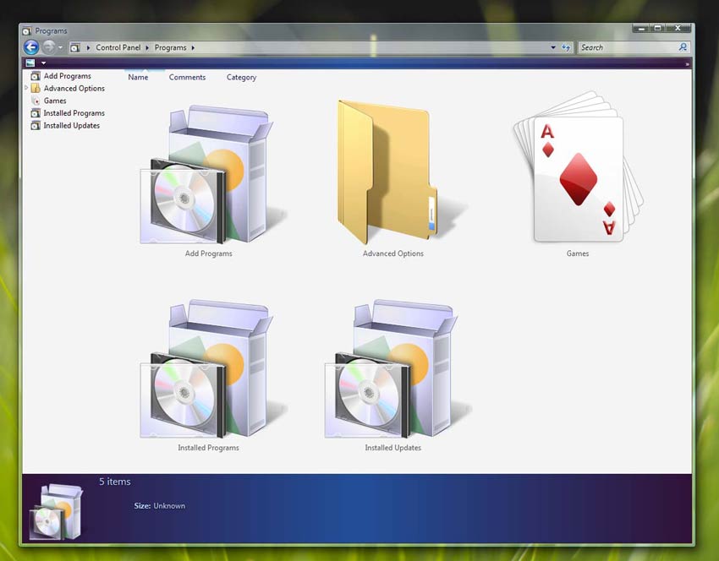The image size is (719, 561).
Task: Click the blue Back arrow button
Action: 31,47
